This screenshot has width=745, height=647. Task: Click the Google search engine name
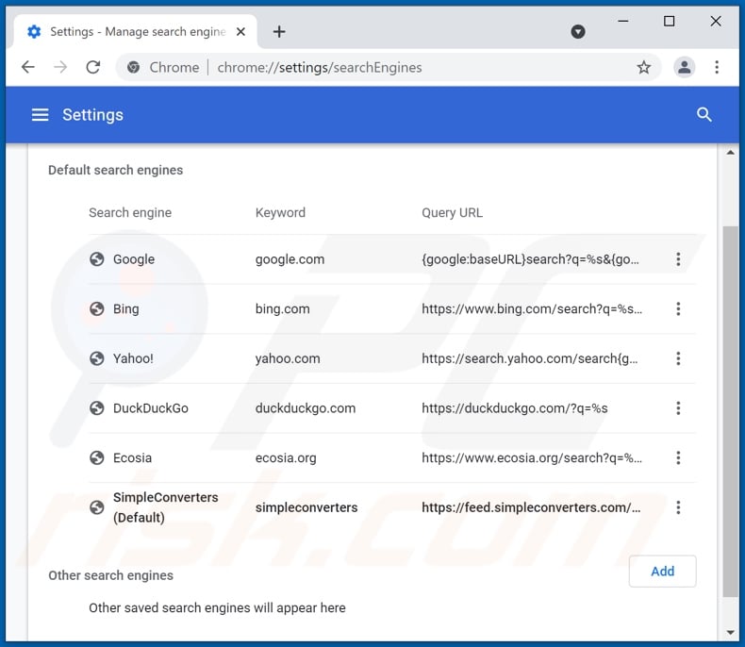pos(134,259)
